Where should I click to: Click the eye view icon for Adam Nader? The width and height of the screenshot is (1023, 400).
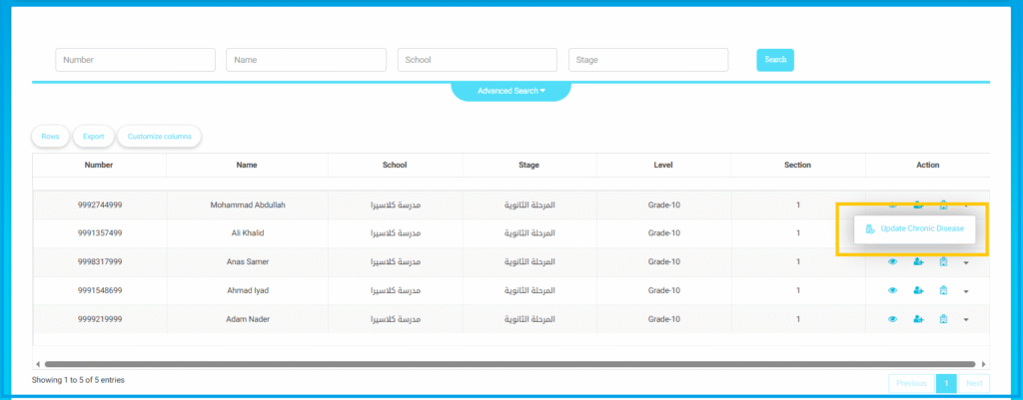pyautogui.click(x=892, y=319)
